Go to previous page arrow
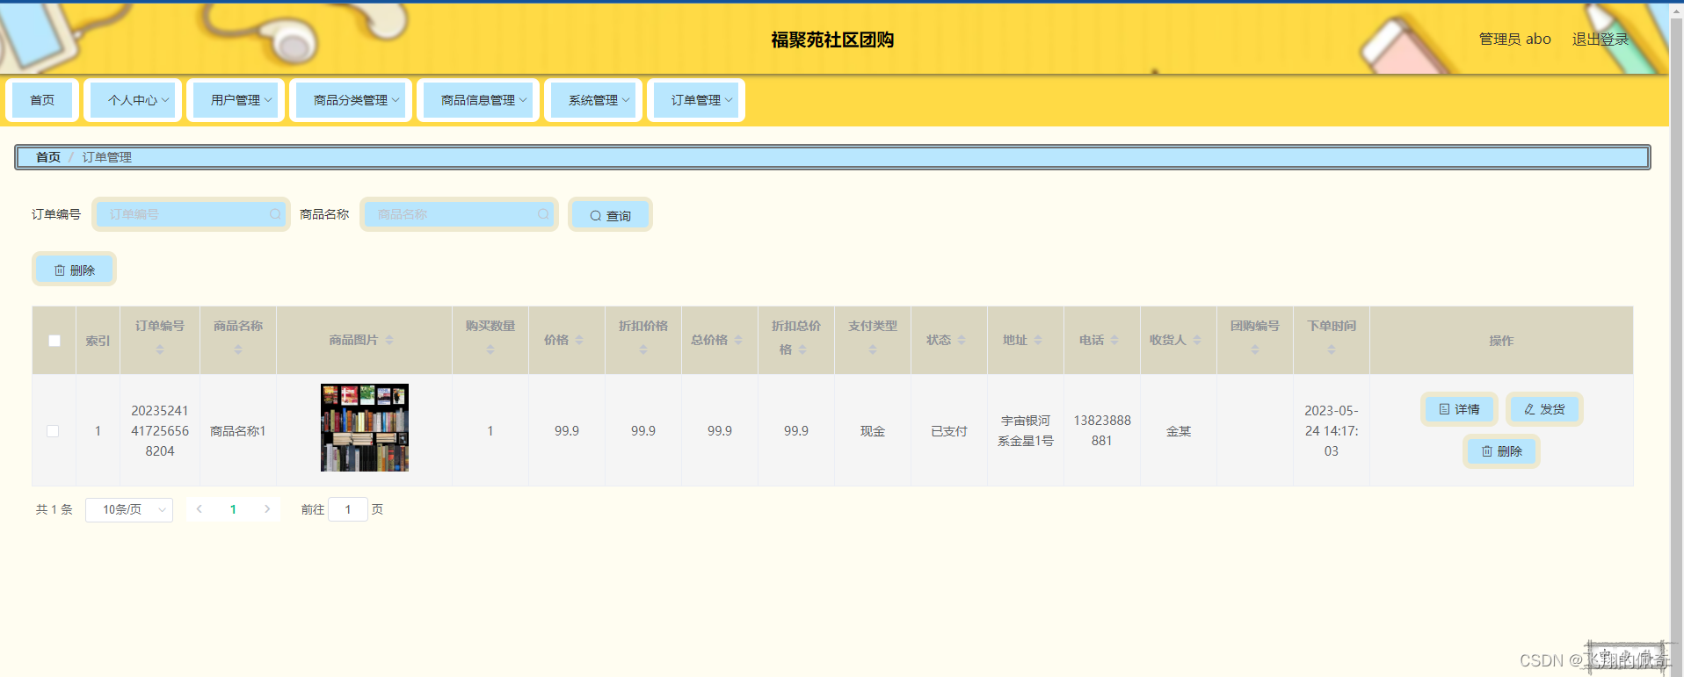Screen dimensions: 1684x677 pyautogui.click(x=200, y=509)
